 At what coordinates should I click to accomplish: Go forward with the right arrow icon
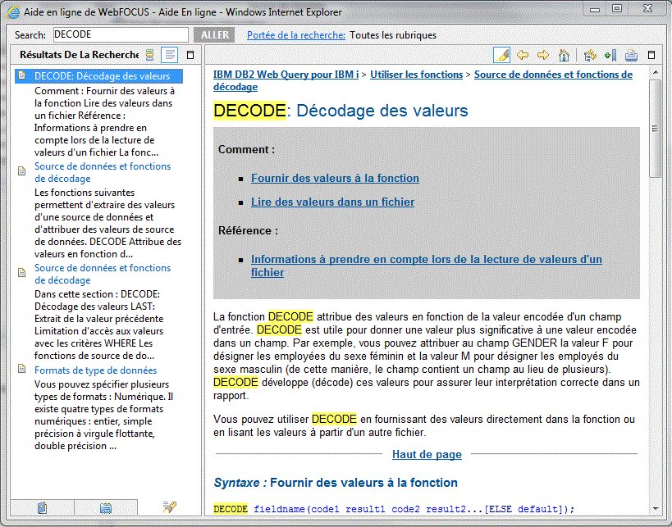543,55
